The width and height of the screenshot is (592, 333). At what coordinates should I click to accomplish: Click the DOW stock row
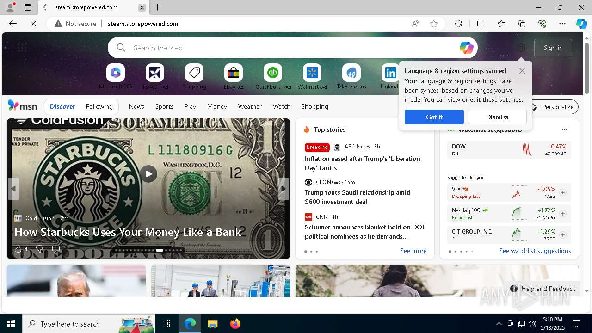[x=509, y=150]
